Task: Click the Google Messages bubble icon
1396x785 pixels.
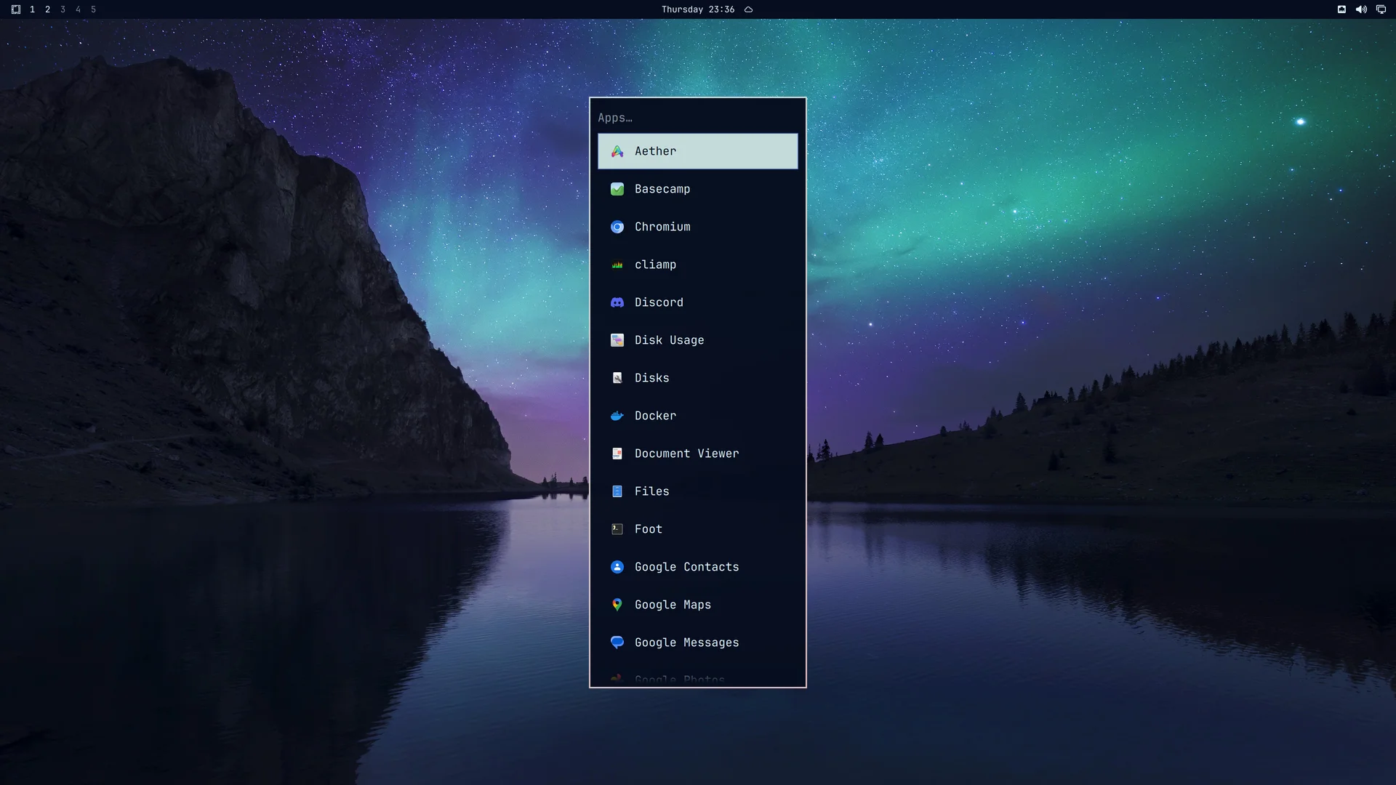Action: point(617,643)
